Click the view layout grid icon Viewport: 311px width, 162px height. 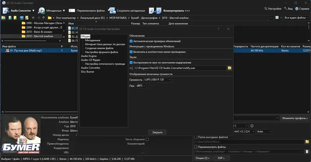[277, 17]
